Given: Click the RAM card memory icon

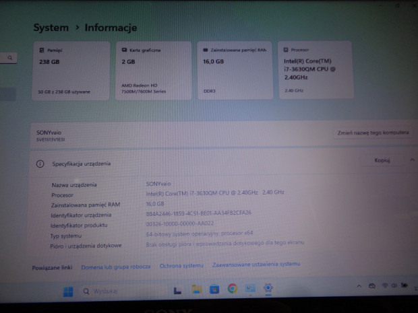Looking at the screenshot, I should pyautogui.click(x=205, y=50).
